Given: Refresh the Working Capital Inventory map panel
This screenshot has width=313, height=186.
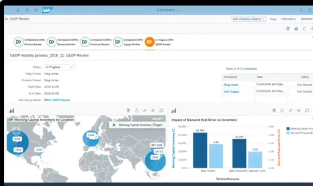Looking at the screenshot, I should [x=137, y=110].
